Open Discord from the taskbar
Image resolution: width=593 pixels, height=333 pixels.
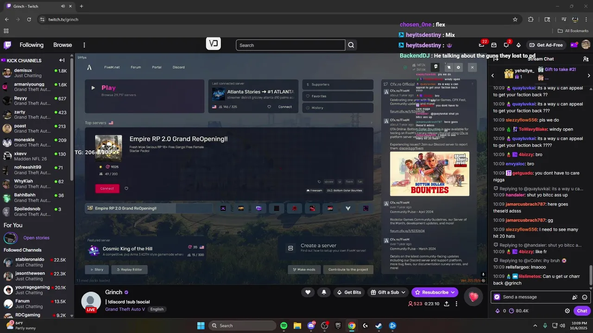point(311,326)
